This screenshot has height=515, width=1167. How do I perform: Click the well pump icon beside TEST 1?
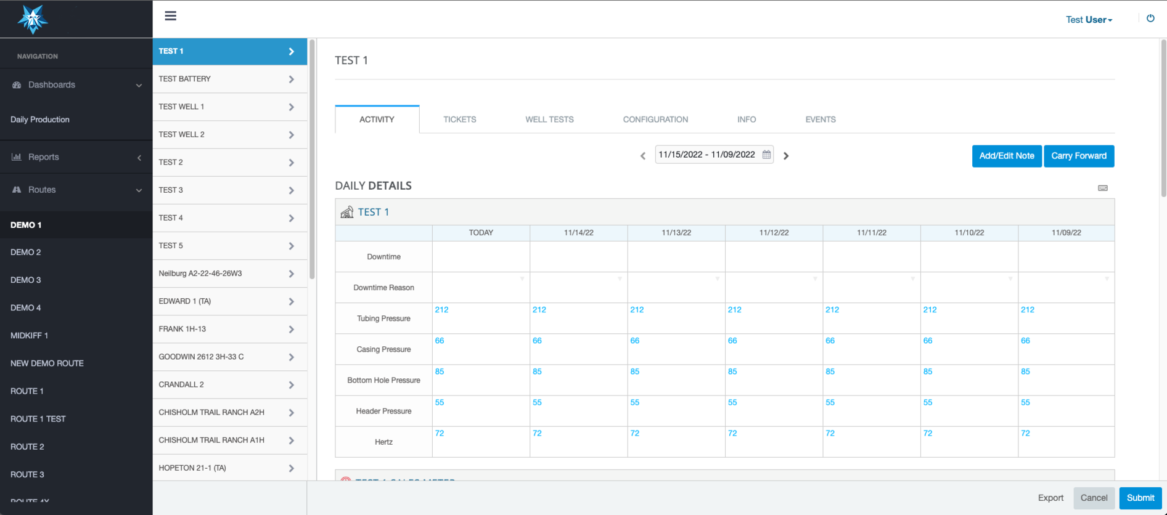(x=347, y=212)
